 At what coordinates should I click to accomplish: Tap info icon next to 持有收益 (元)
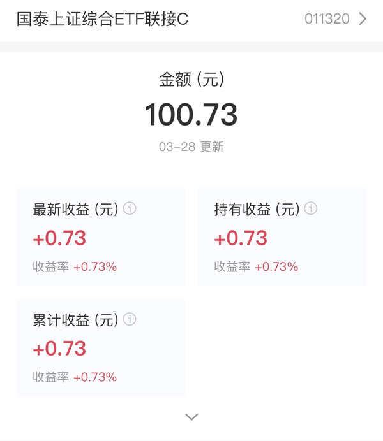(x=311, y=208)
